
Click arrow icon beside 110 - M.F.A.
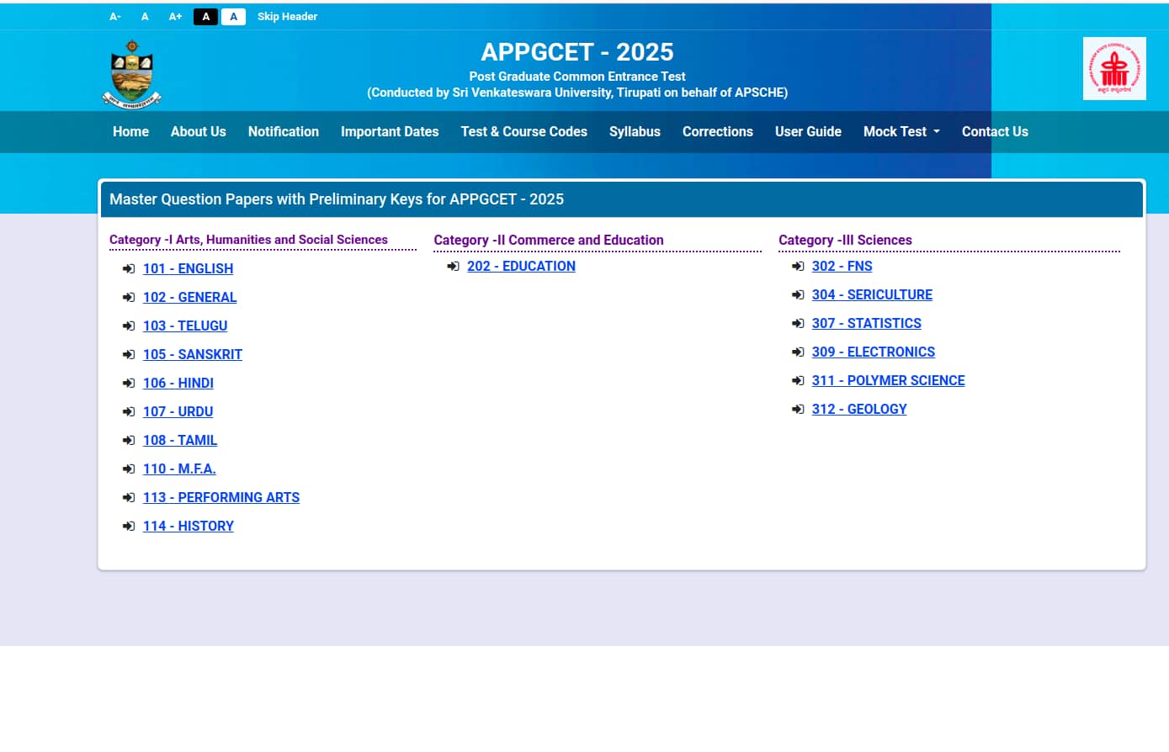(x=129, y=469)
